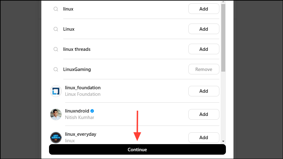Add the linuxndroid account

[204, 114]
